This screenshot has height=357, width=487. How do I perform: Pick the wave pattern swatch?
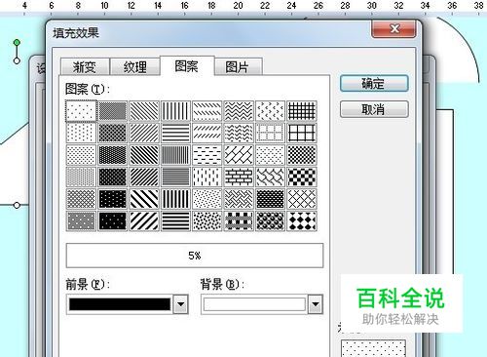click(x=239, y=133)
